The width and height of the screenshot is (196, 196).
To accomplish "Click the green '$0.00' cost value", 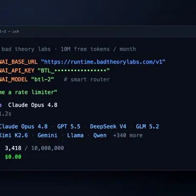I will [13, 157].
